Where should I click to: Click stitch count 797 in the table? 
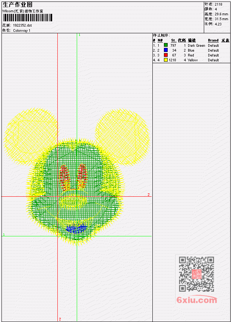[173, 45]
